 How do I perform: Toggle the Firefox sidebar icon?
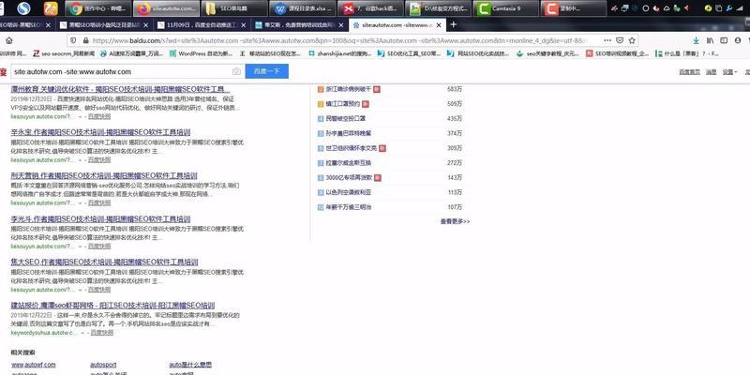click(x=724, y=40)
